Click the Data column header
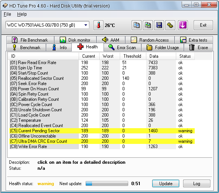219x193 pixels. tap(161, 56)
